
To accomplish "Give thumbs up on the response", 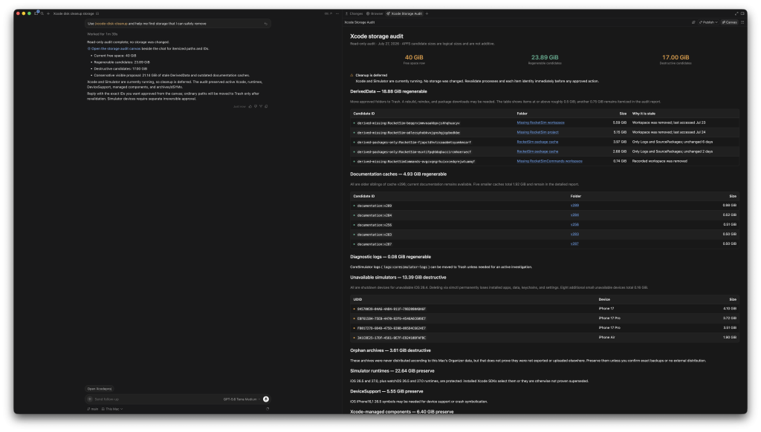I will [250, 106].
